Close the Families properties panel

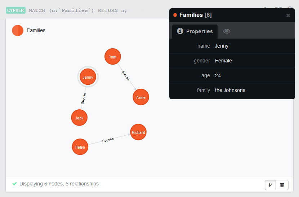tap(288, 16)
